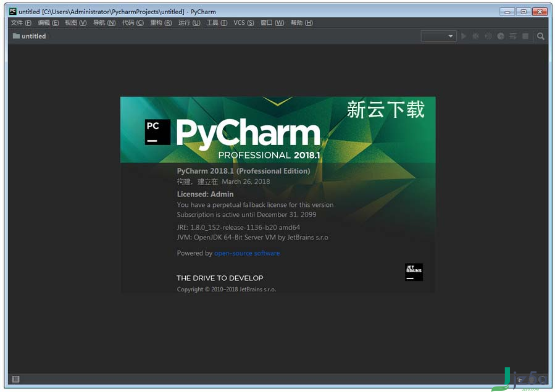
Task: Open Search Everywhere magnifier icon
Action: (540, 36)
